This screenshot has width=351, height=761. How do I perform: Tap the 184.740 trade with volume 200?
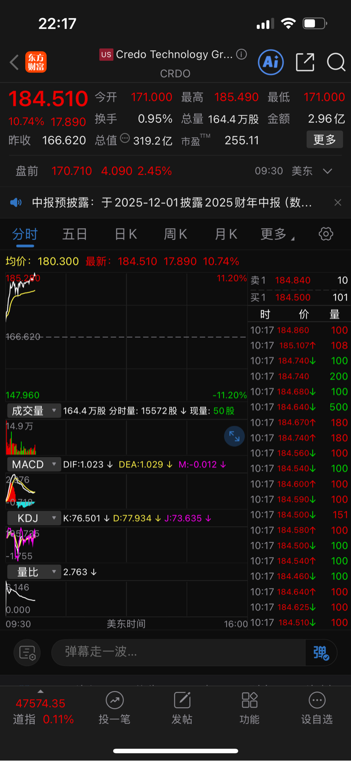(x=299, y=376)
